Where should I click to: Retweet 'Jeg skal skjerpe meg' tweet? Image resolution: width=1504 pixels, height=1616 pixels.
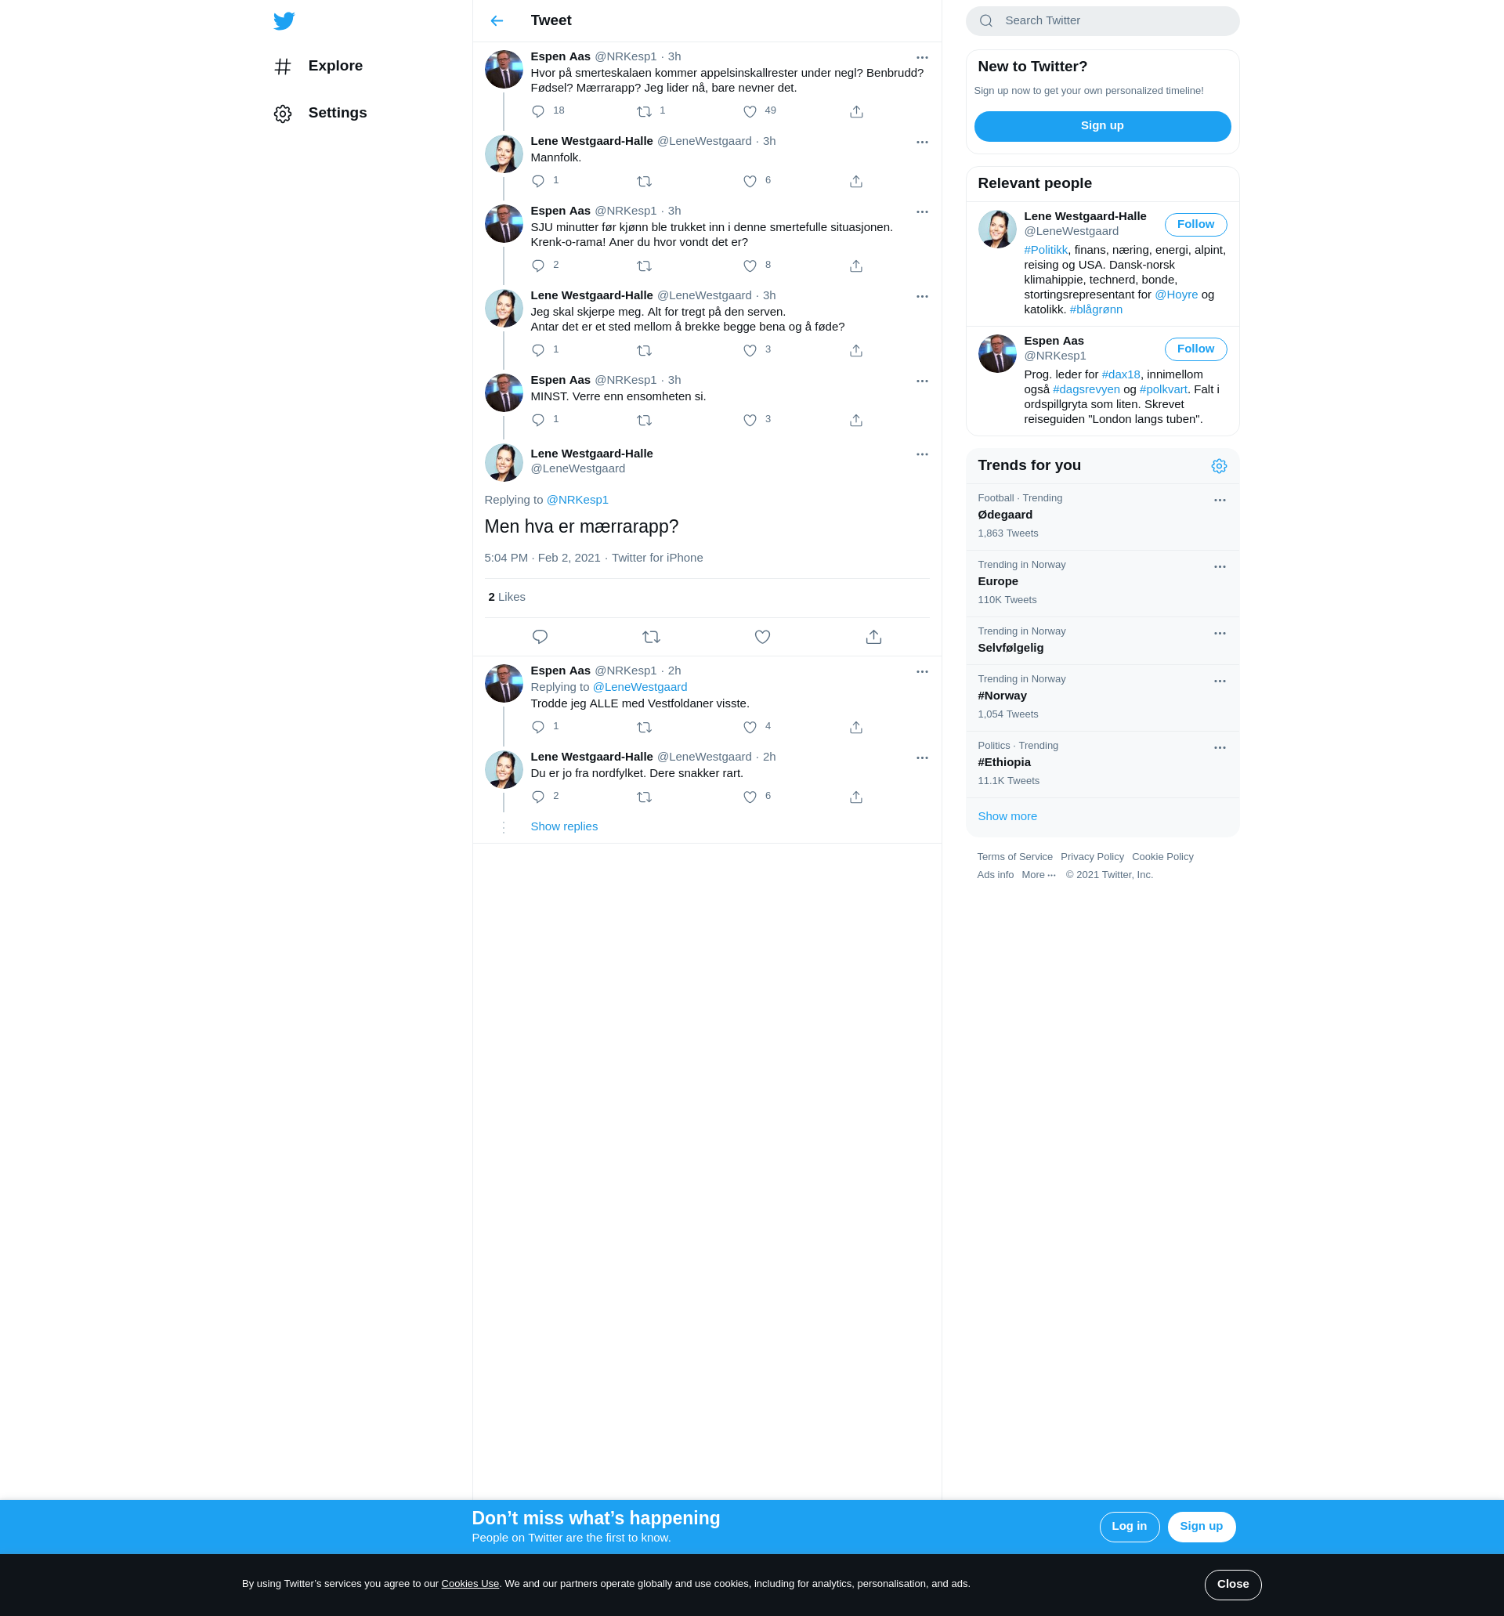pos(644,350)
